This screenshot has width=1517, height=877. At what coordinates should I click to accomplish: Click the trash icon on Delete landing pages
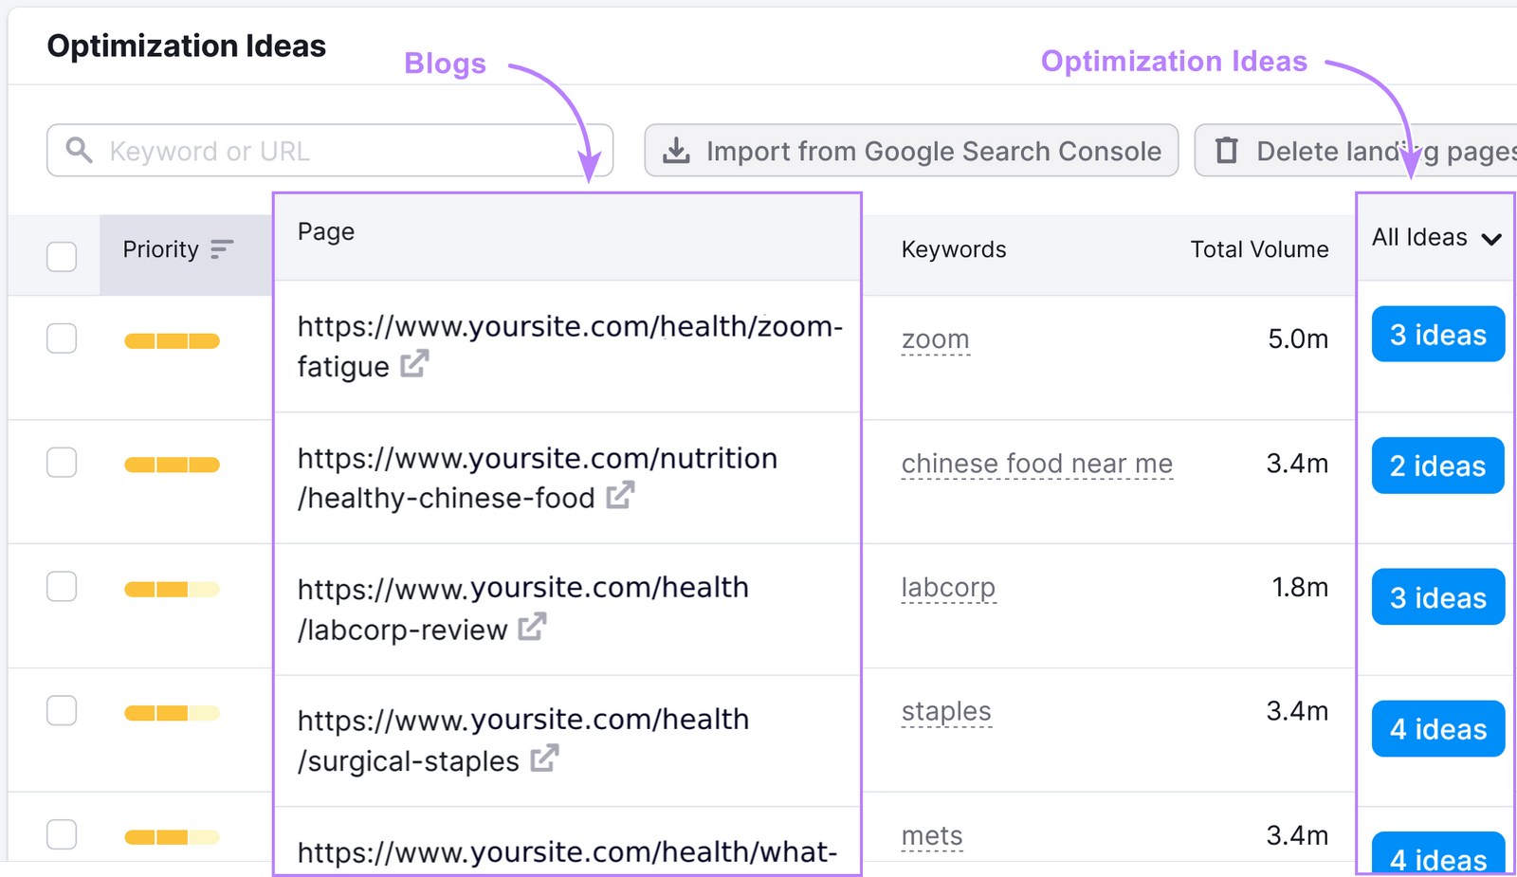[x=1227, y=150]
